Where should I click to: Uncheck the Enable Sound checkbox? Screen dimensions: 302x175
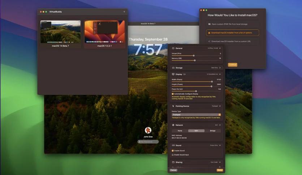click(x=173, y=151)
